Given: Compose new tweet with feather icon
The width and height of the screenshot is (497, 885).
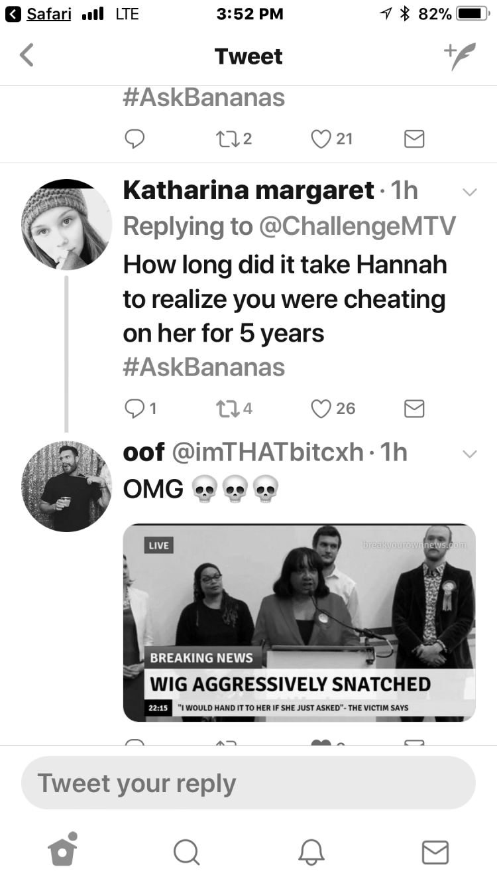Looking at the screenshot, I should tap(460, 57).
